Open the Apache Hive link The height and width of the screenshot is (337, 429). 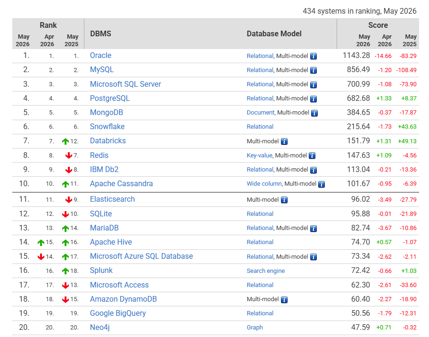(111, 242)
